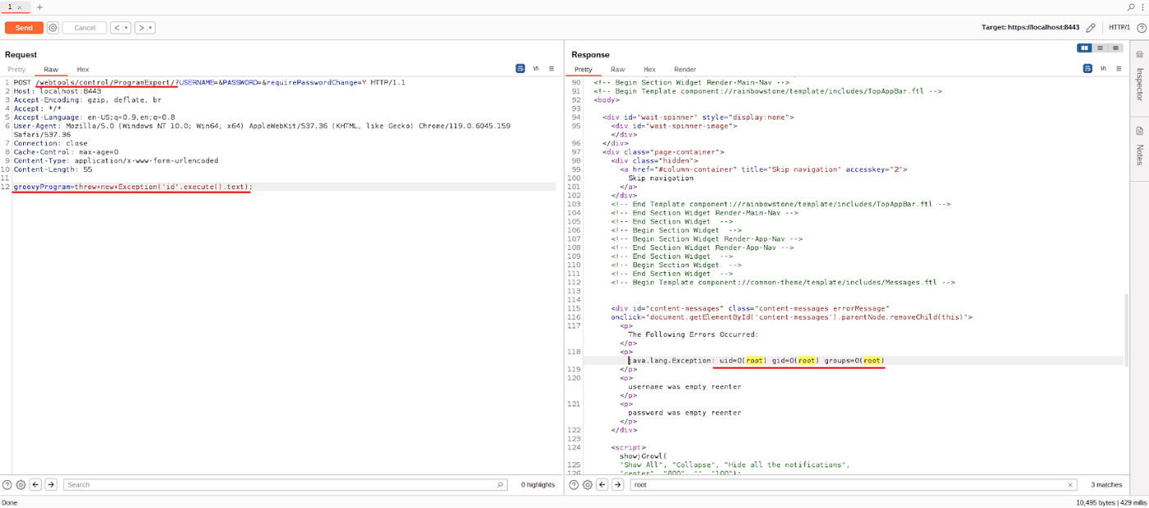Toggle response pretty-print wrap icon
This screenshot has height=508, width=1149.
[1087, 69]
